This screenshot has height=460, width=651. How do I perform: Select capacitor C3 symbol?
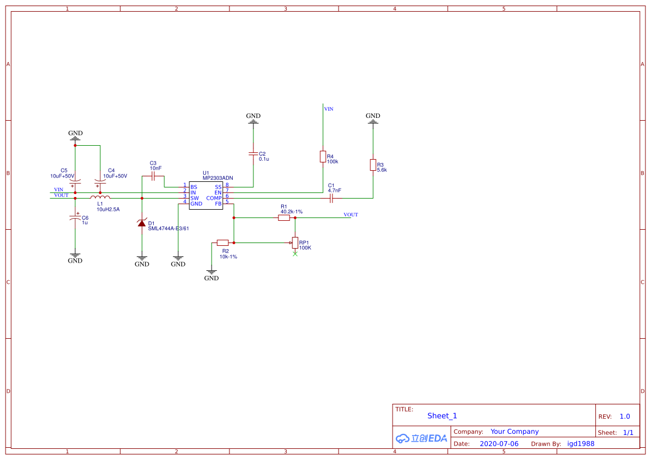(x=153, y=176)
